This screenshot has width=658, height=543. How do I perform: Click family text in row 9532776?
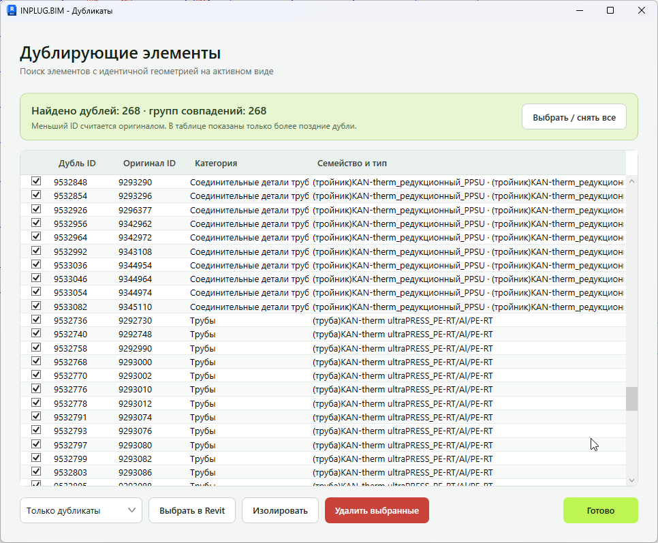coord(403,390)
